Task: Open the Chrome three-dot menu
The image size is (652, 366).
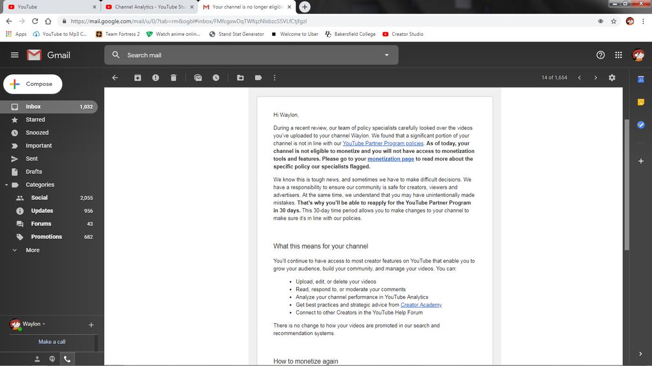Action: (x=644, y=21)
